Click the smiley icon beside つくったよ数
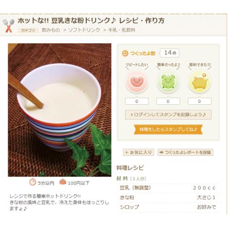This screenshot has height=228, width=228. (125, 53)
